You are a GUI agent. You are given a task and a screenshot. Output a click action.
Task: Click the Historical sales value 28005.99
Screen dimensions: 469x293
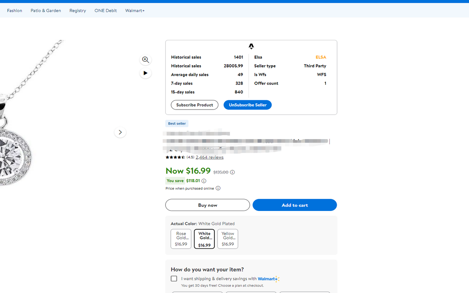coord(233,66)
